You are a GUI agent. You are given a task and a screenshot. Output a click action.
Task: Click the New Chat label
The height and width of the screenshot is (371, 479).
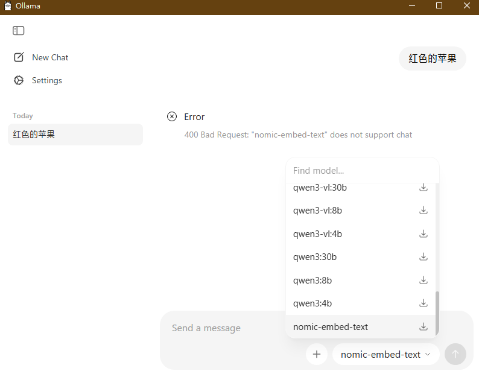tap(50, 57)
